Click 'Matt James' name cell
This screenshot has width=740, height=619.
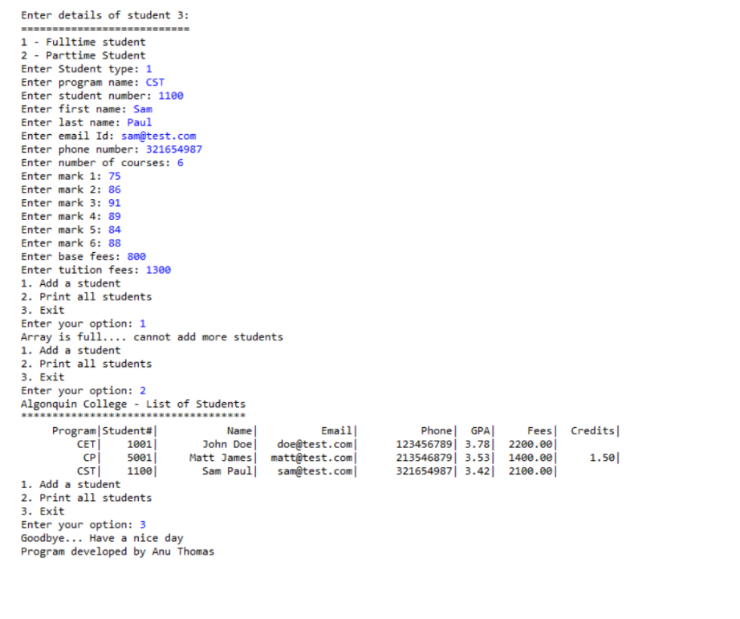(221, 458)
